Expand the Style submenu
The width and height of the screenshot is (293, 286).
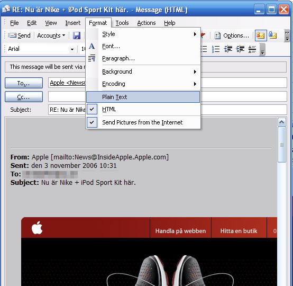click(143, 34)
